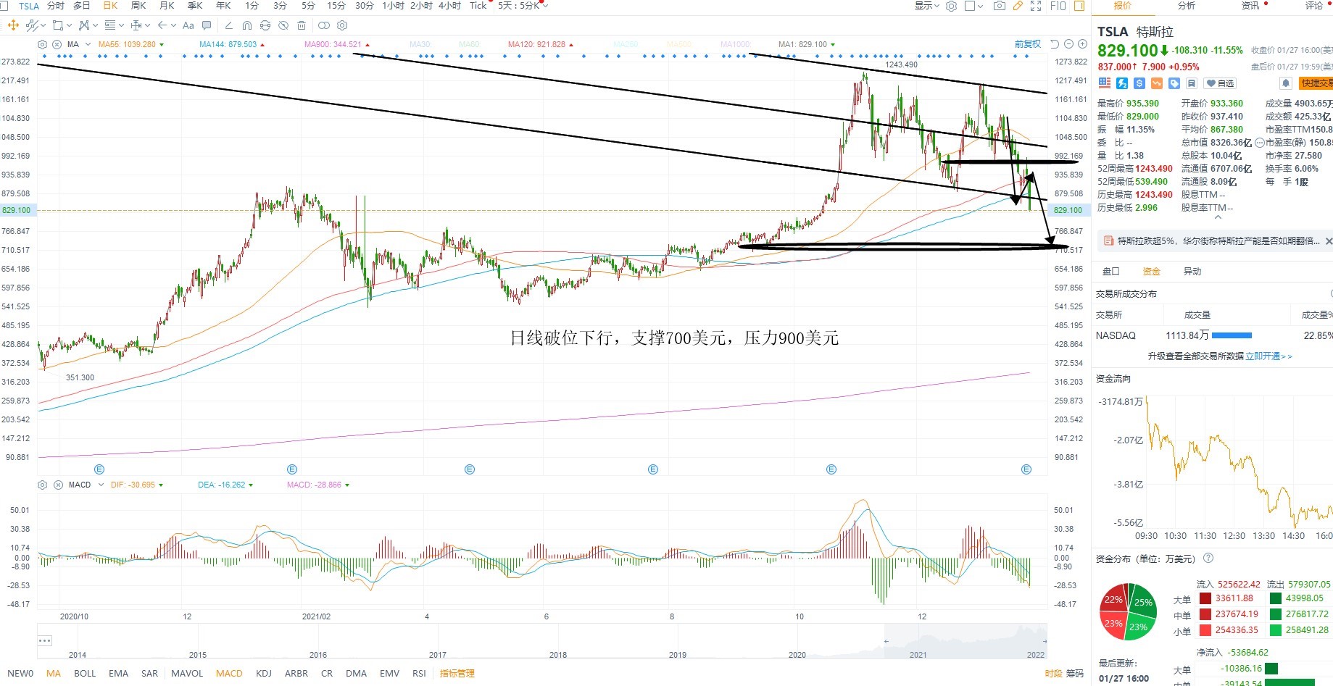Remove the MA indicator with its X icon
Screen dimensions: 1333x686
tap(57, 44)
